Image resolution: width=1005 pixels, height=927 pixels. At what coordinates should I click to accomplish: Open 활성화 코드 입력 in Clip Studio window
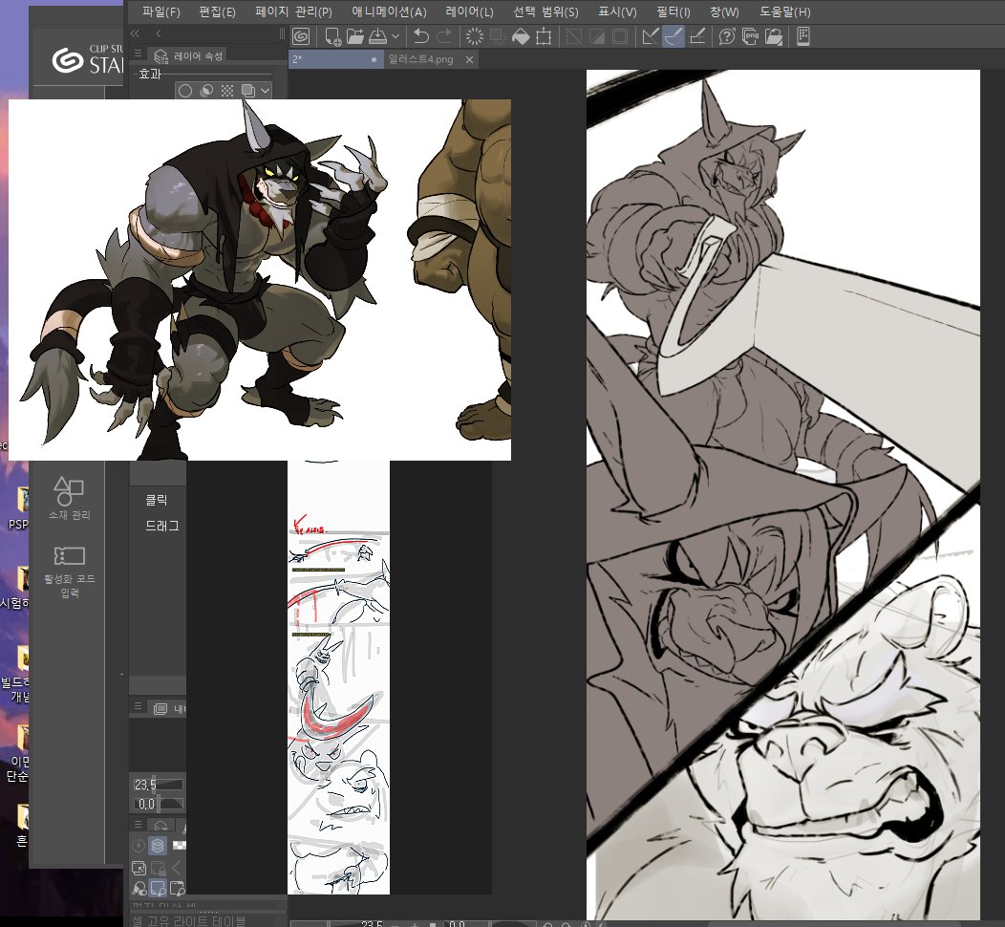pos(69,571)
